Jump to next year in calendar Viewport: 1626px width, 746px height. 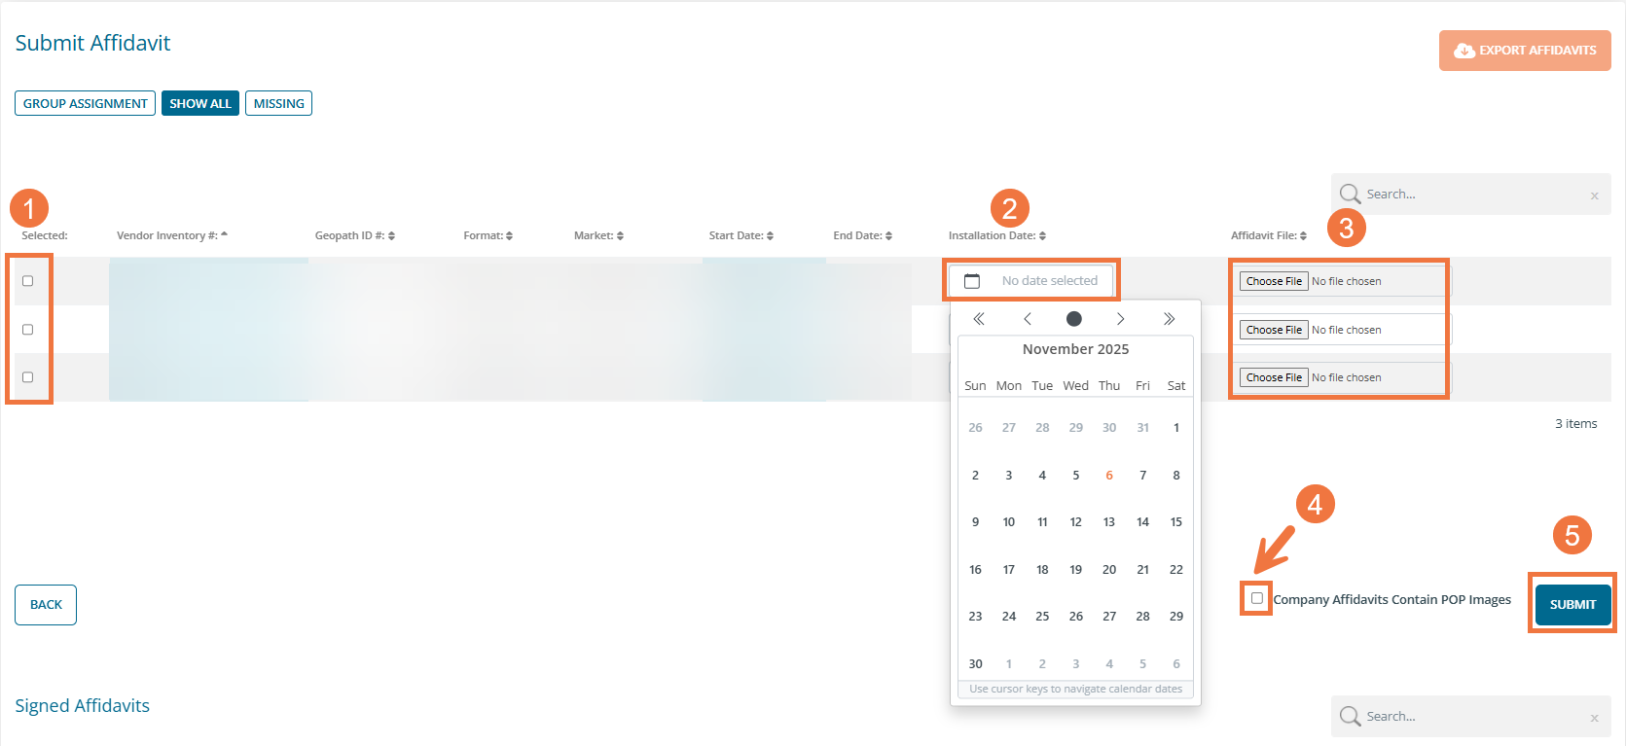[1169, 319]
